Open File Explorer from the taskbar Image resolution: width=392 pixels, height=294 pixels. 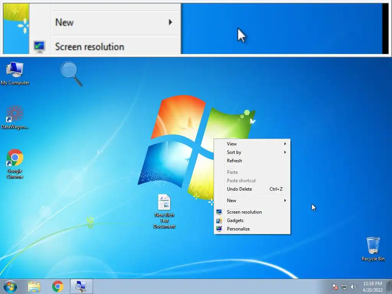(34, 286)
